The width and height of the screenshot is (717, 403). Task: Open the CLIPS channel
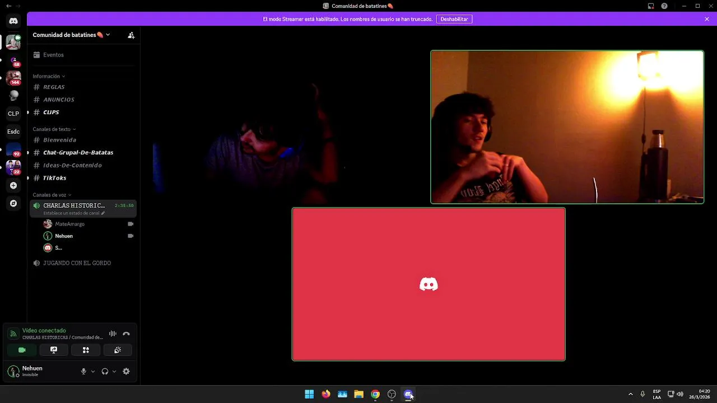[83, 112]
